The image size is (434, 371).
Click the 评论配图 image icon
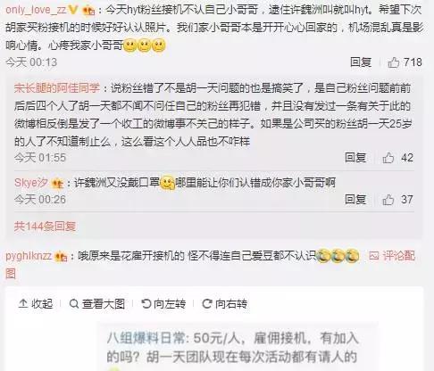point(374,256)
